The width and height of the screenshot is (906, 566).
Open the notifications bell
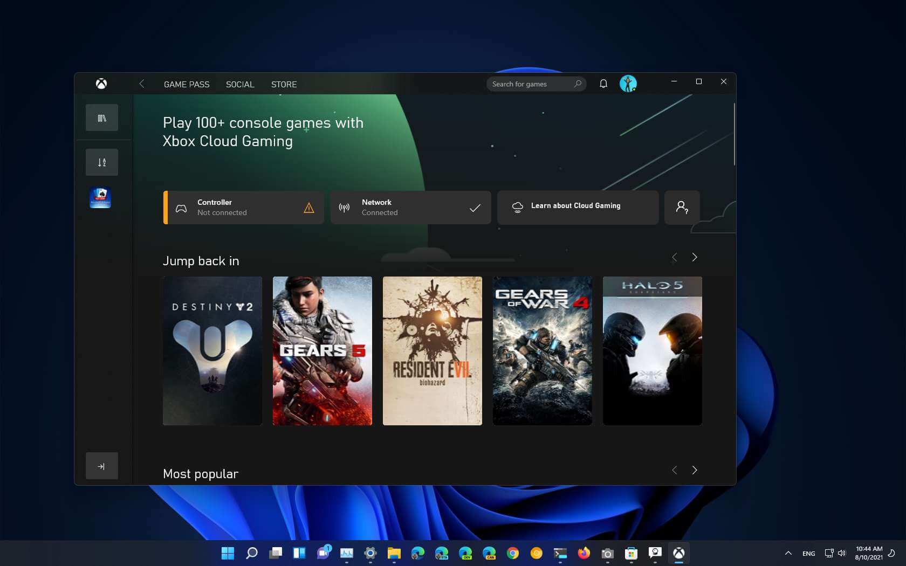603,84
